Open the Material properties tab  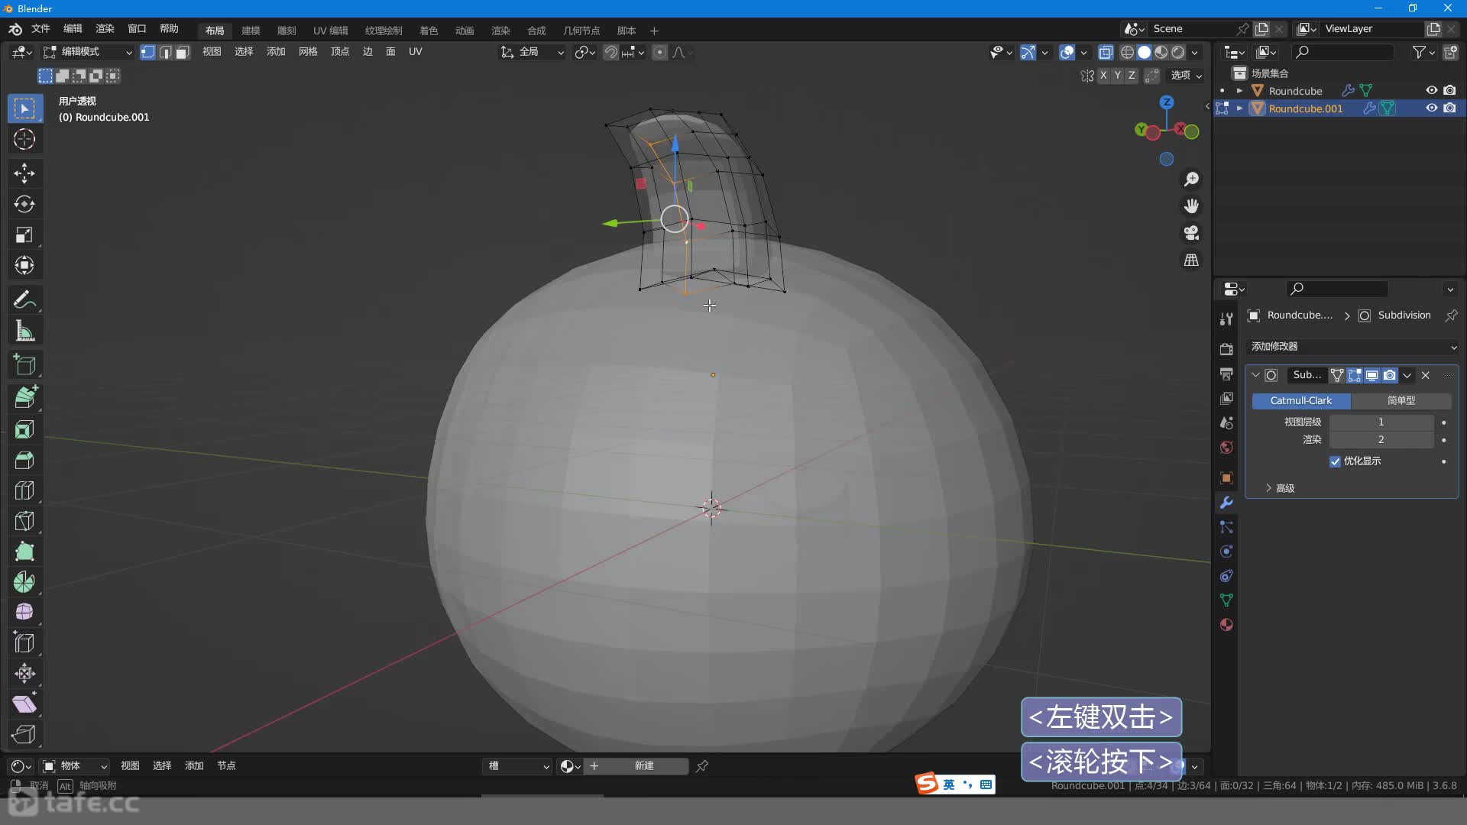[x=1226, y=625]
